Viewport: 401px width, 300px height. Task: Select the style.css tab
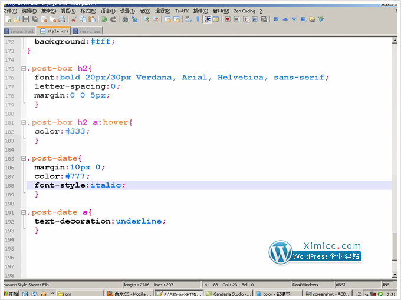54,31
